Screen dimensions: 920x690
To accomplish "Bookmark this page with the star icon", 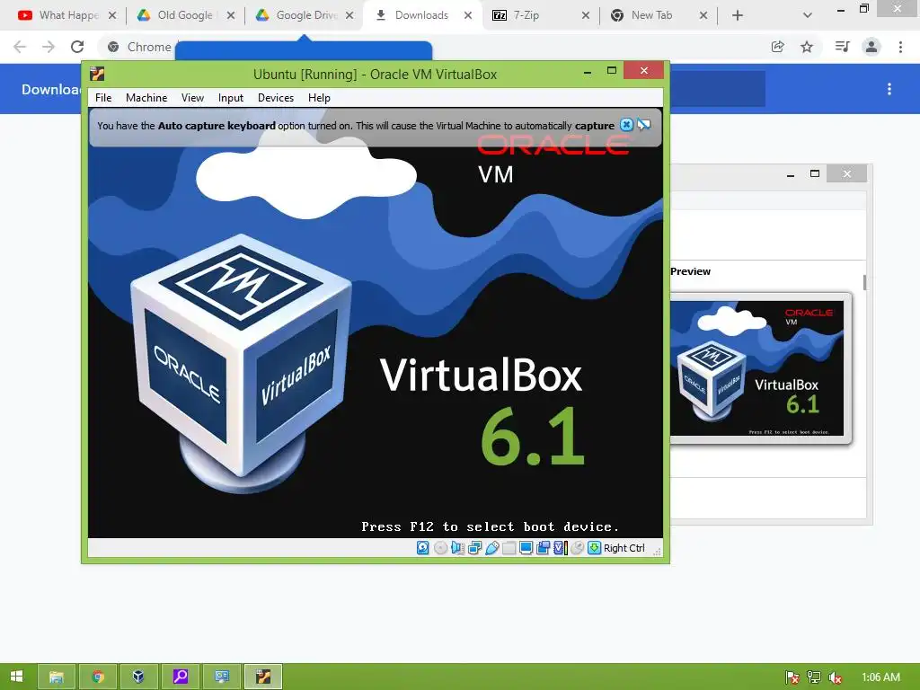I will click(x=808, y=47).
